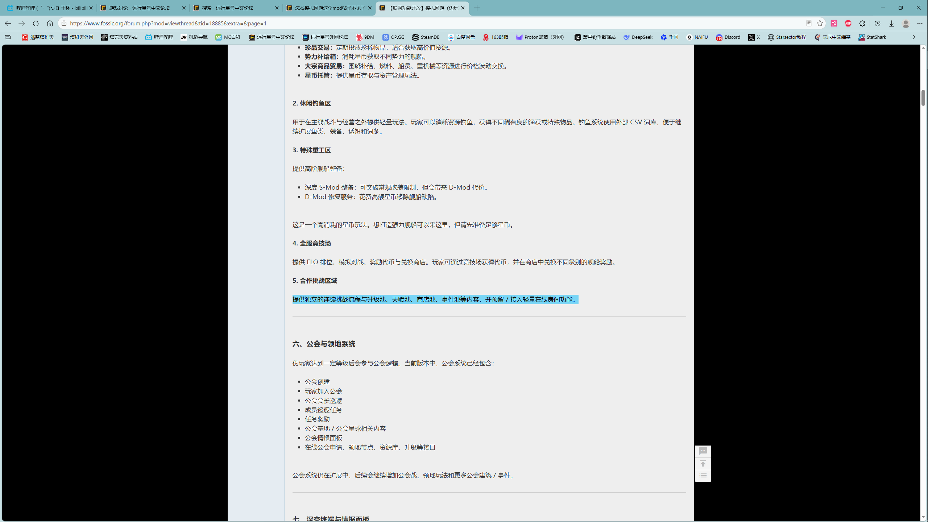Open the extensions puzzle icon
The image size is (928, 522).
[862, 24]
